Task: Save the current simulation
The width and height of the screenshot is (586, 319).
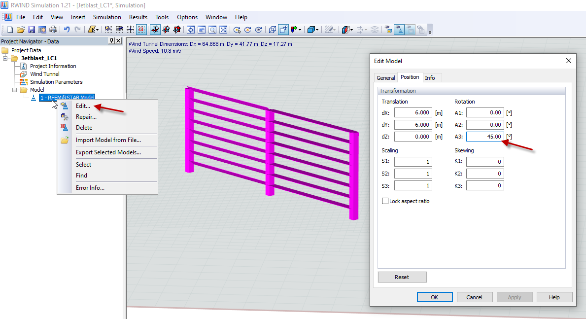Action: click(x=31, y=30)
